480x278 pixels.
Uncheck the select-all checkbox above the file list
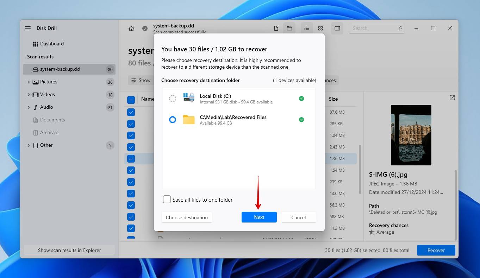pos(131,100)
